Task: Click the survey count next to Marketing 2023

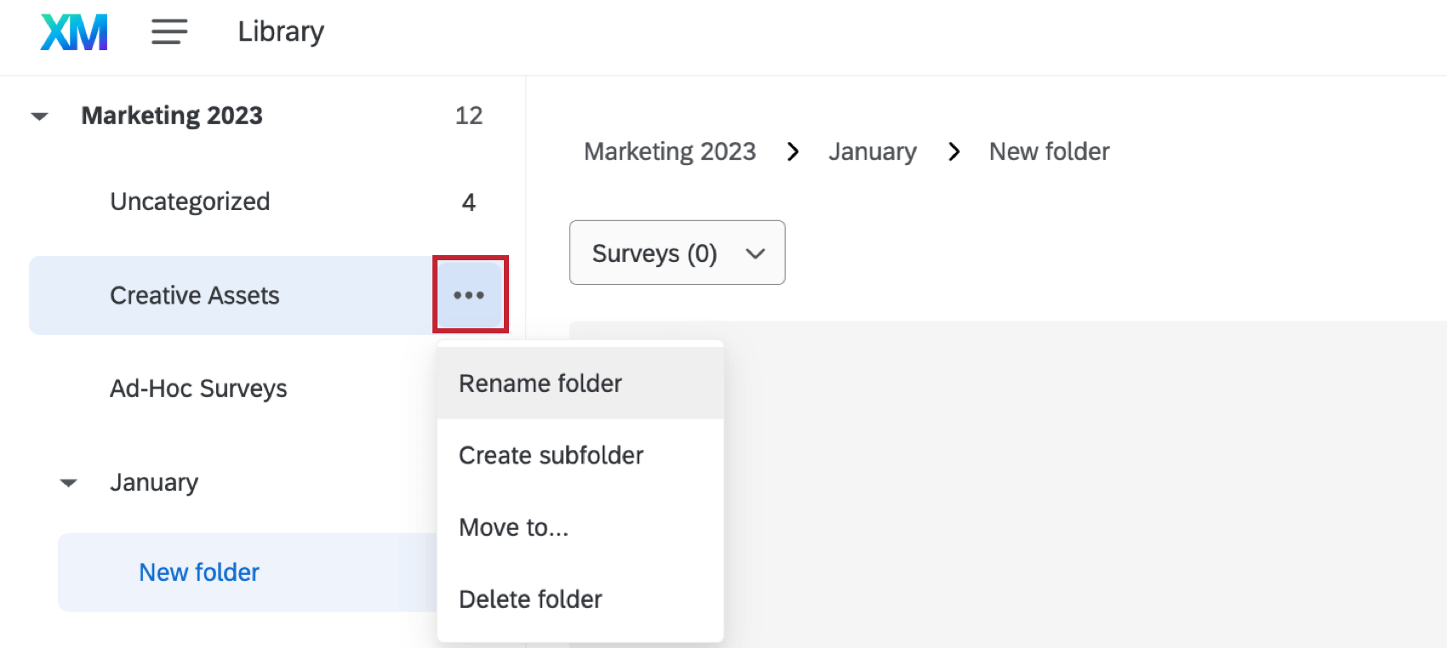Action: [469, 116]
